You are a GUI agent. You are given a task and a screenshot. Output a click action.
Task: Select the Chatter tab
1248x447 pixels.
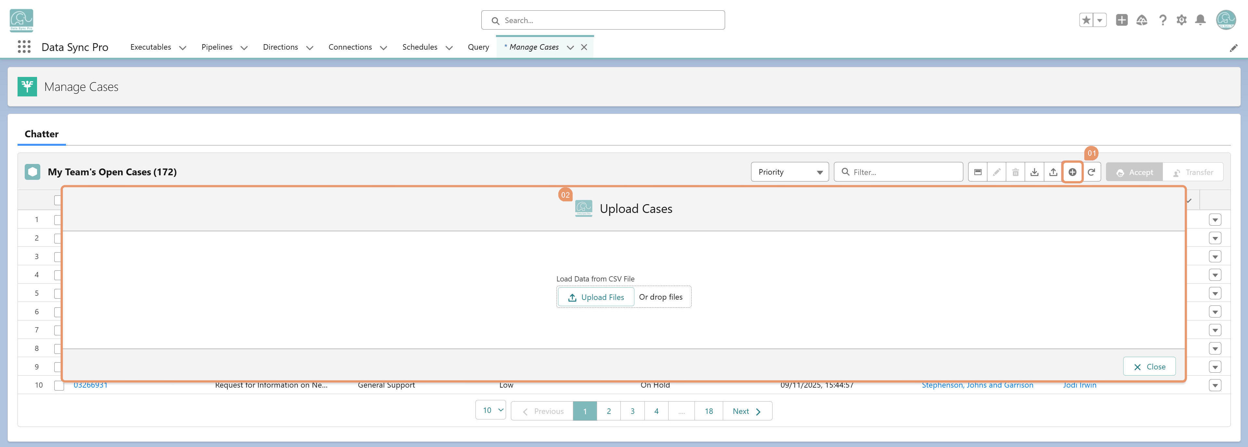[x=42, y=134]
